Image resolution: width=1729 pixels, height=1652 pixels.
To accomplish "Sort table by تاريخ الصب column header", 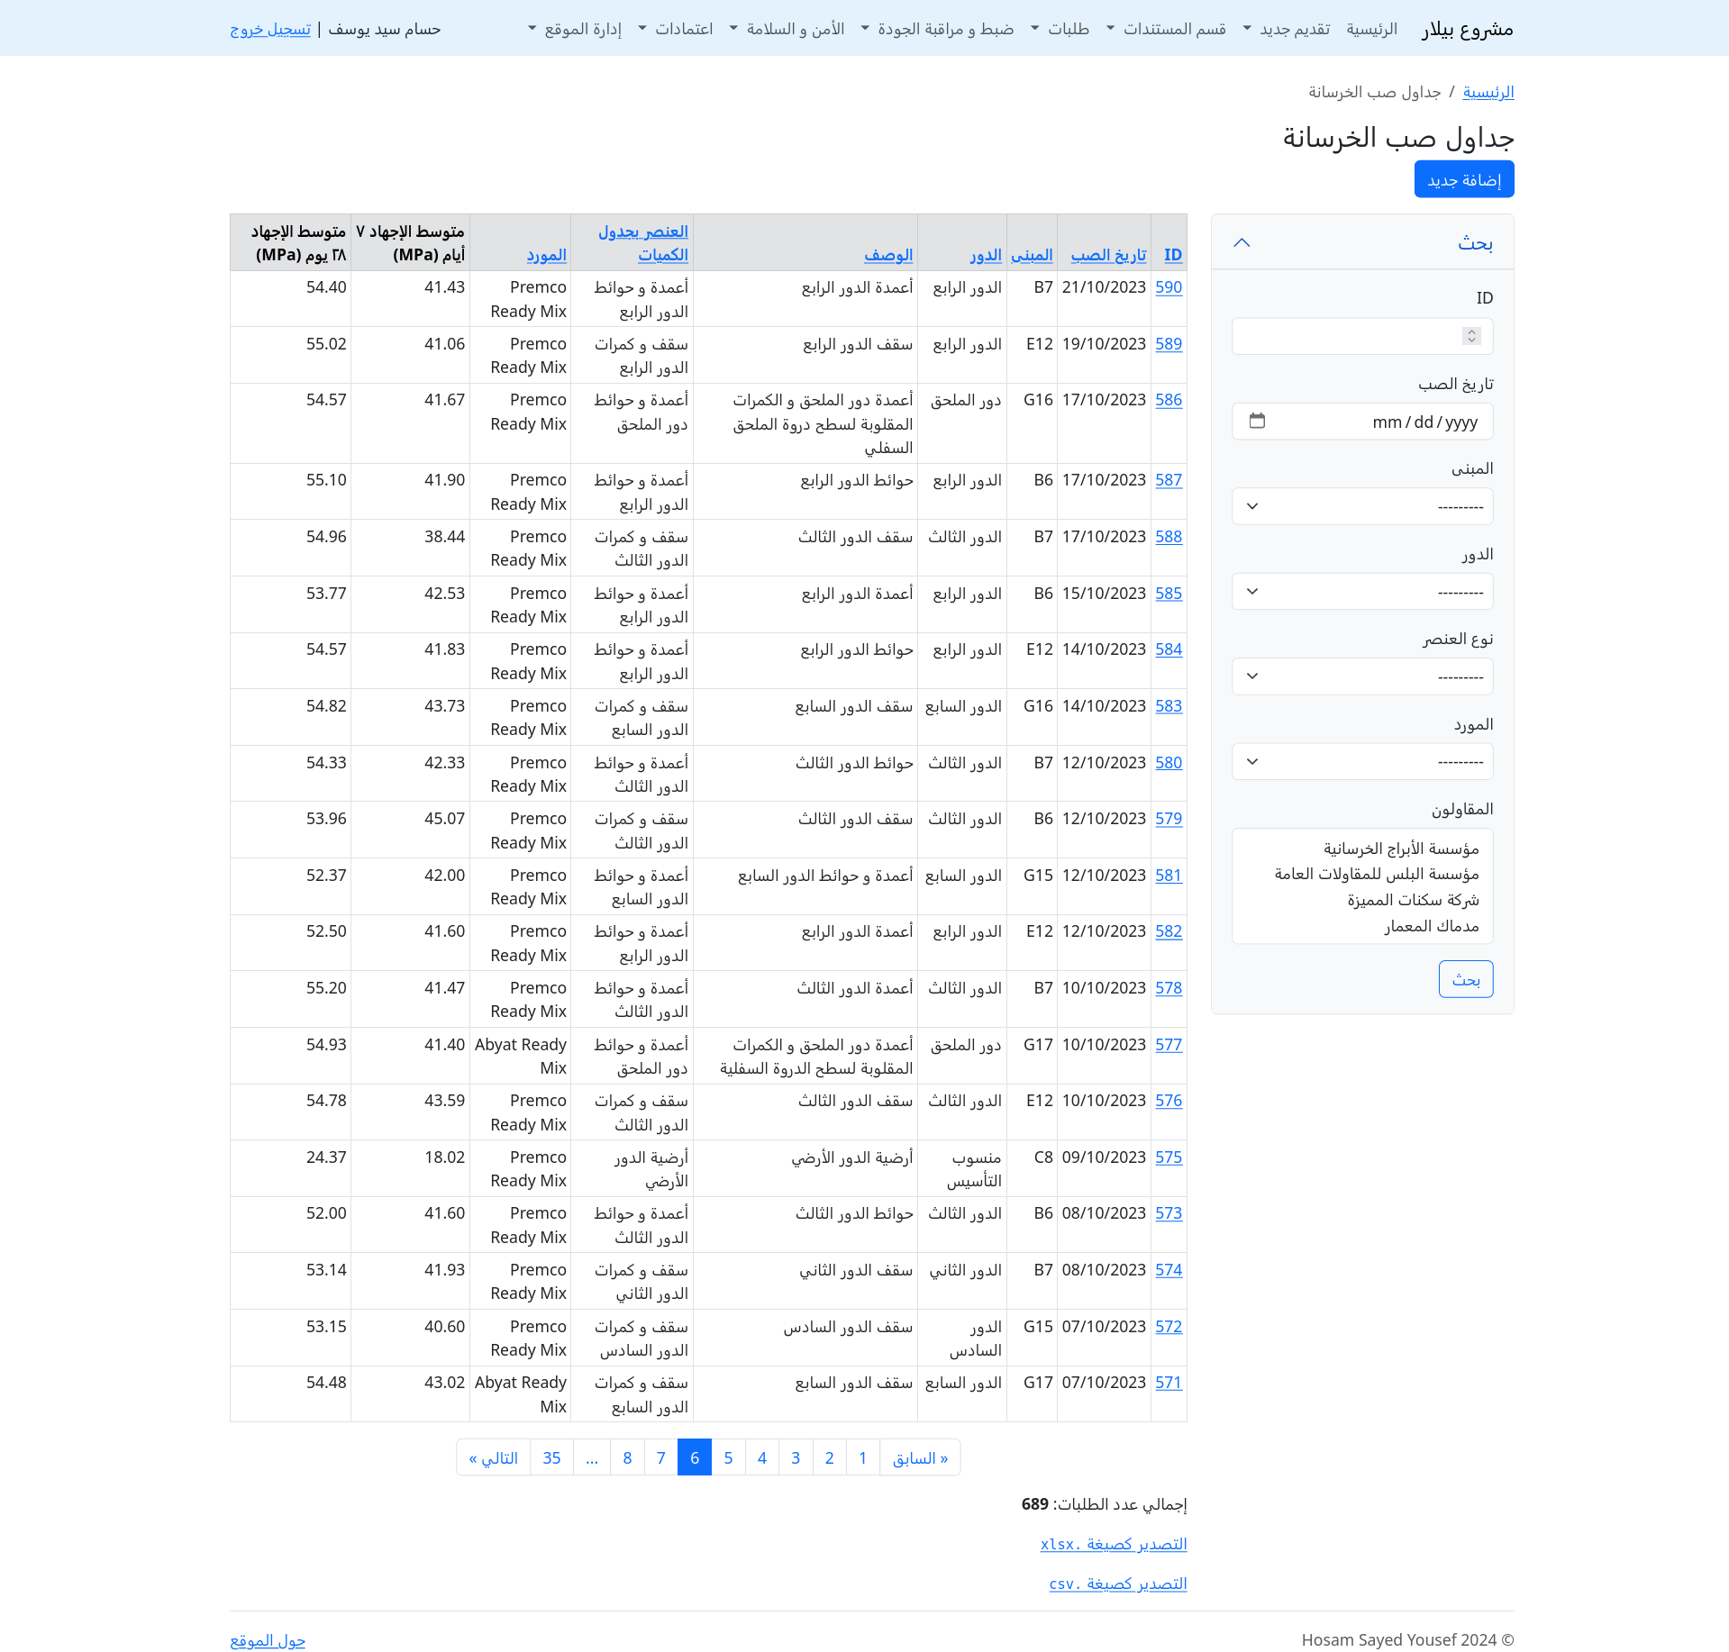I will click(x=1108, y=255).
